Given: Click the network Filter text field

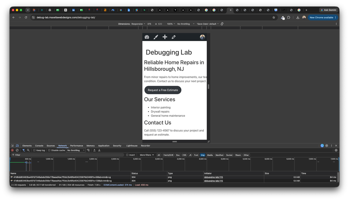Looking at the screenshot, I should (67, 155).
